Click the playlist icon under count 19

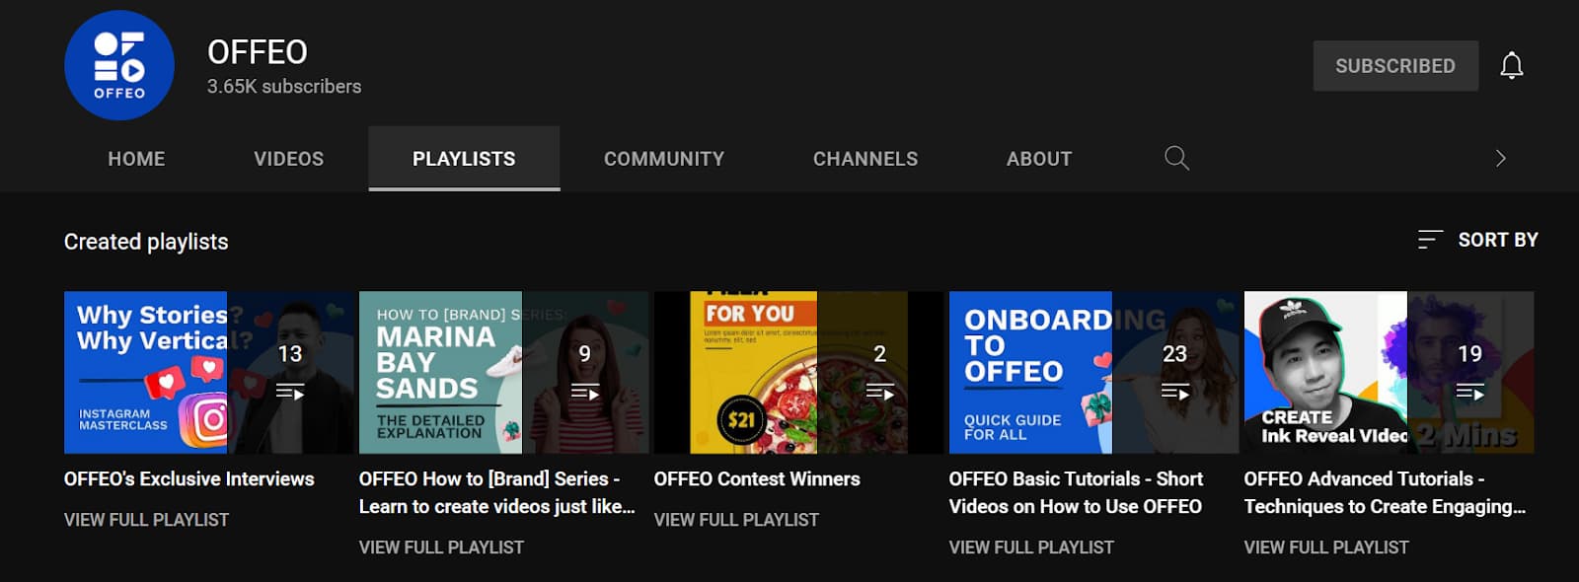click(1469, 393)
